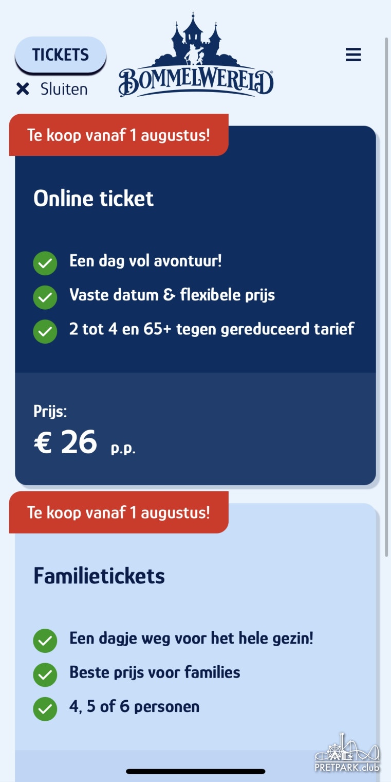Click the X icon beside Sluiten

coord(23,90)
